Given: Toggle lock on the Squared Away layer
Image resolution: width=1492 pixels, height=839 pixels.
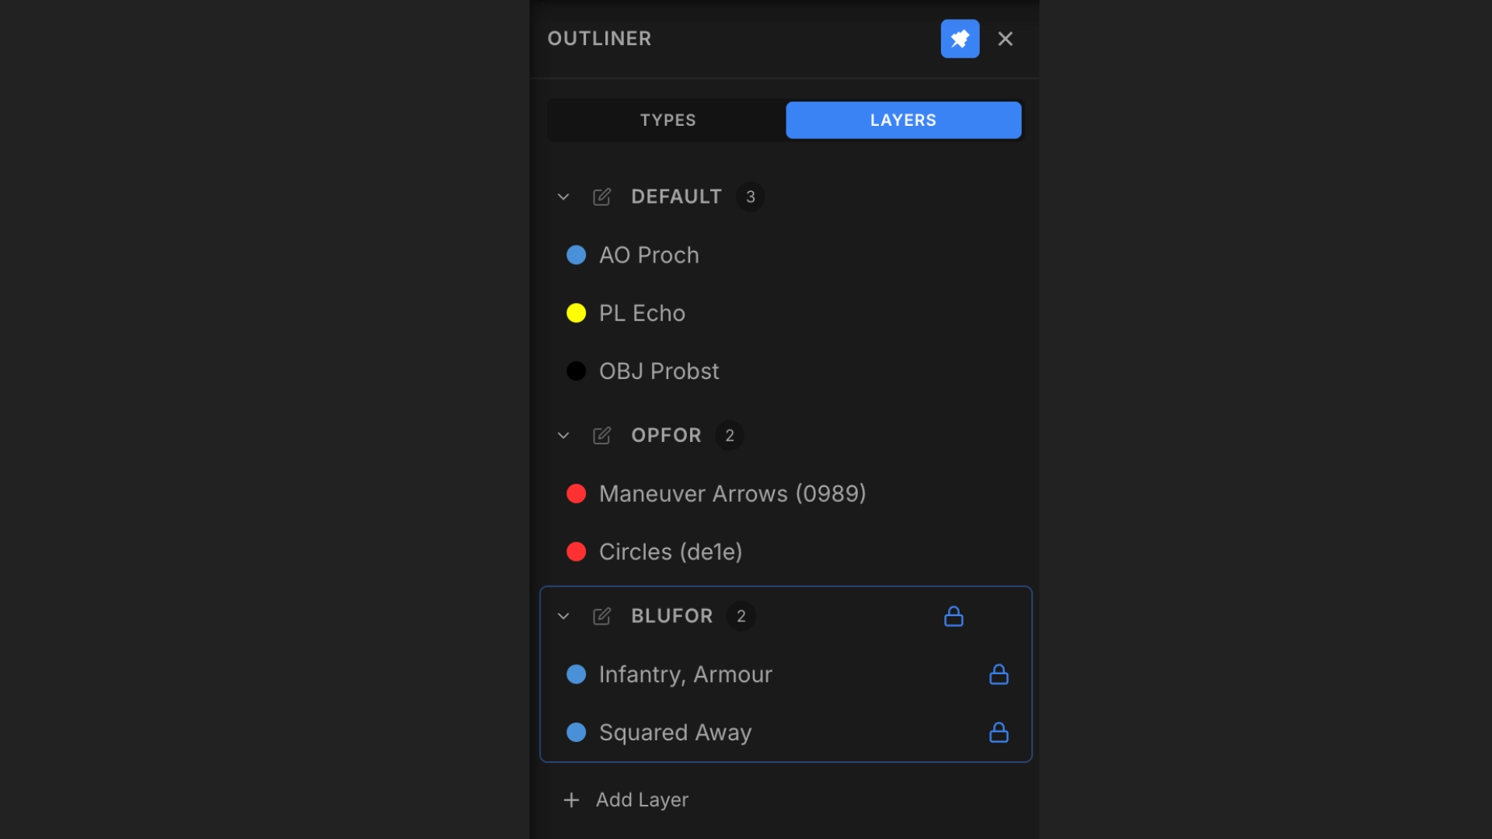Looking at the screenshot, I should (999, 733).
